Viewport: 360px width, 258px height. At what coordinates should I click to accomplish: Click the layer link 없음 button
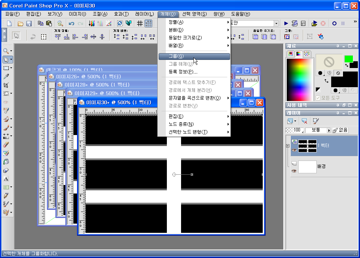pos(340,130)
